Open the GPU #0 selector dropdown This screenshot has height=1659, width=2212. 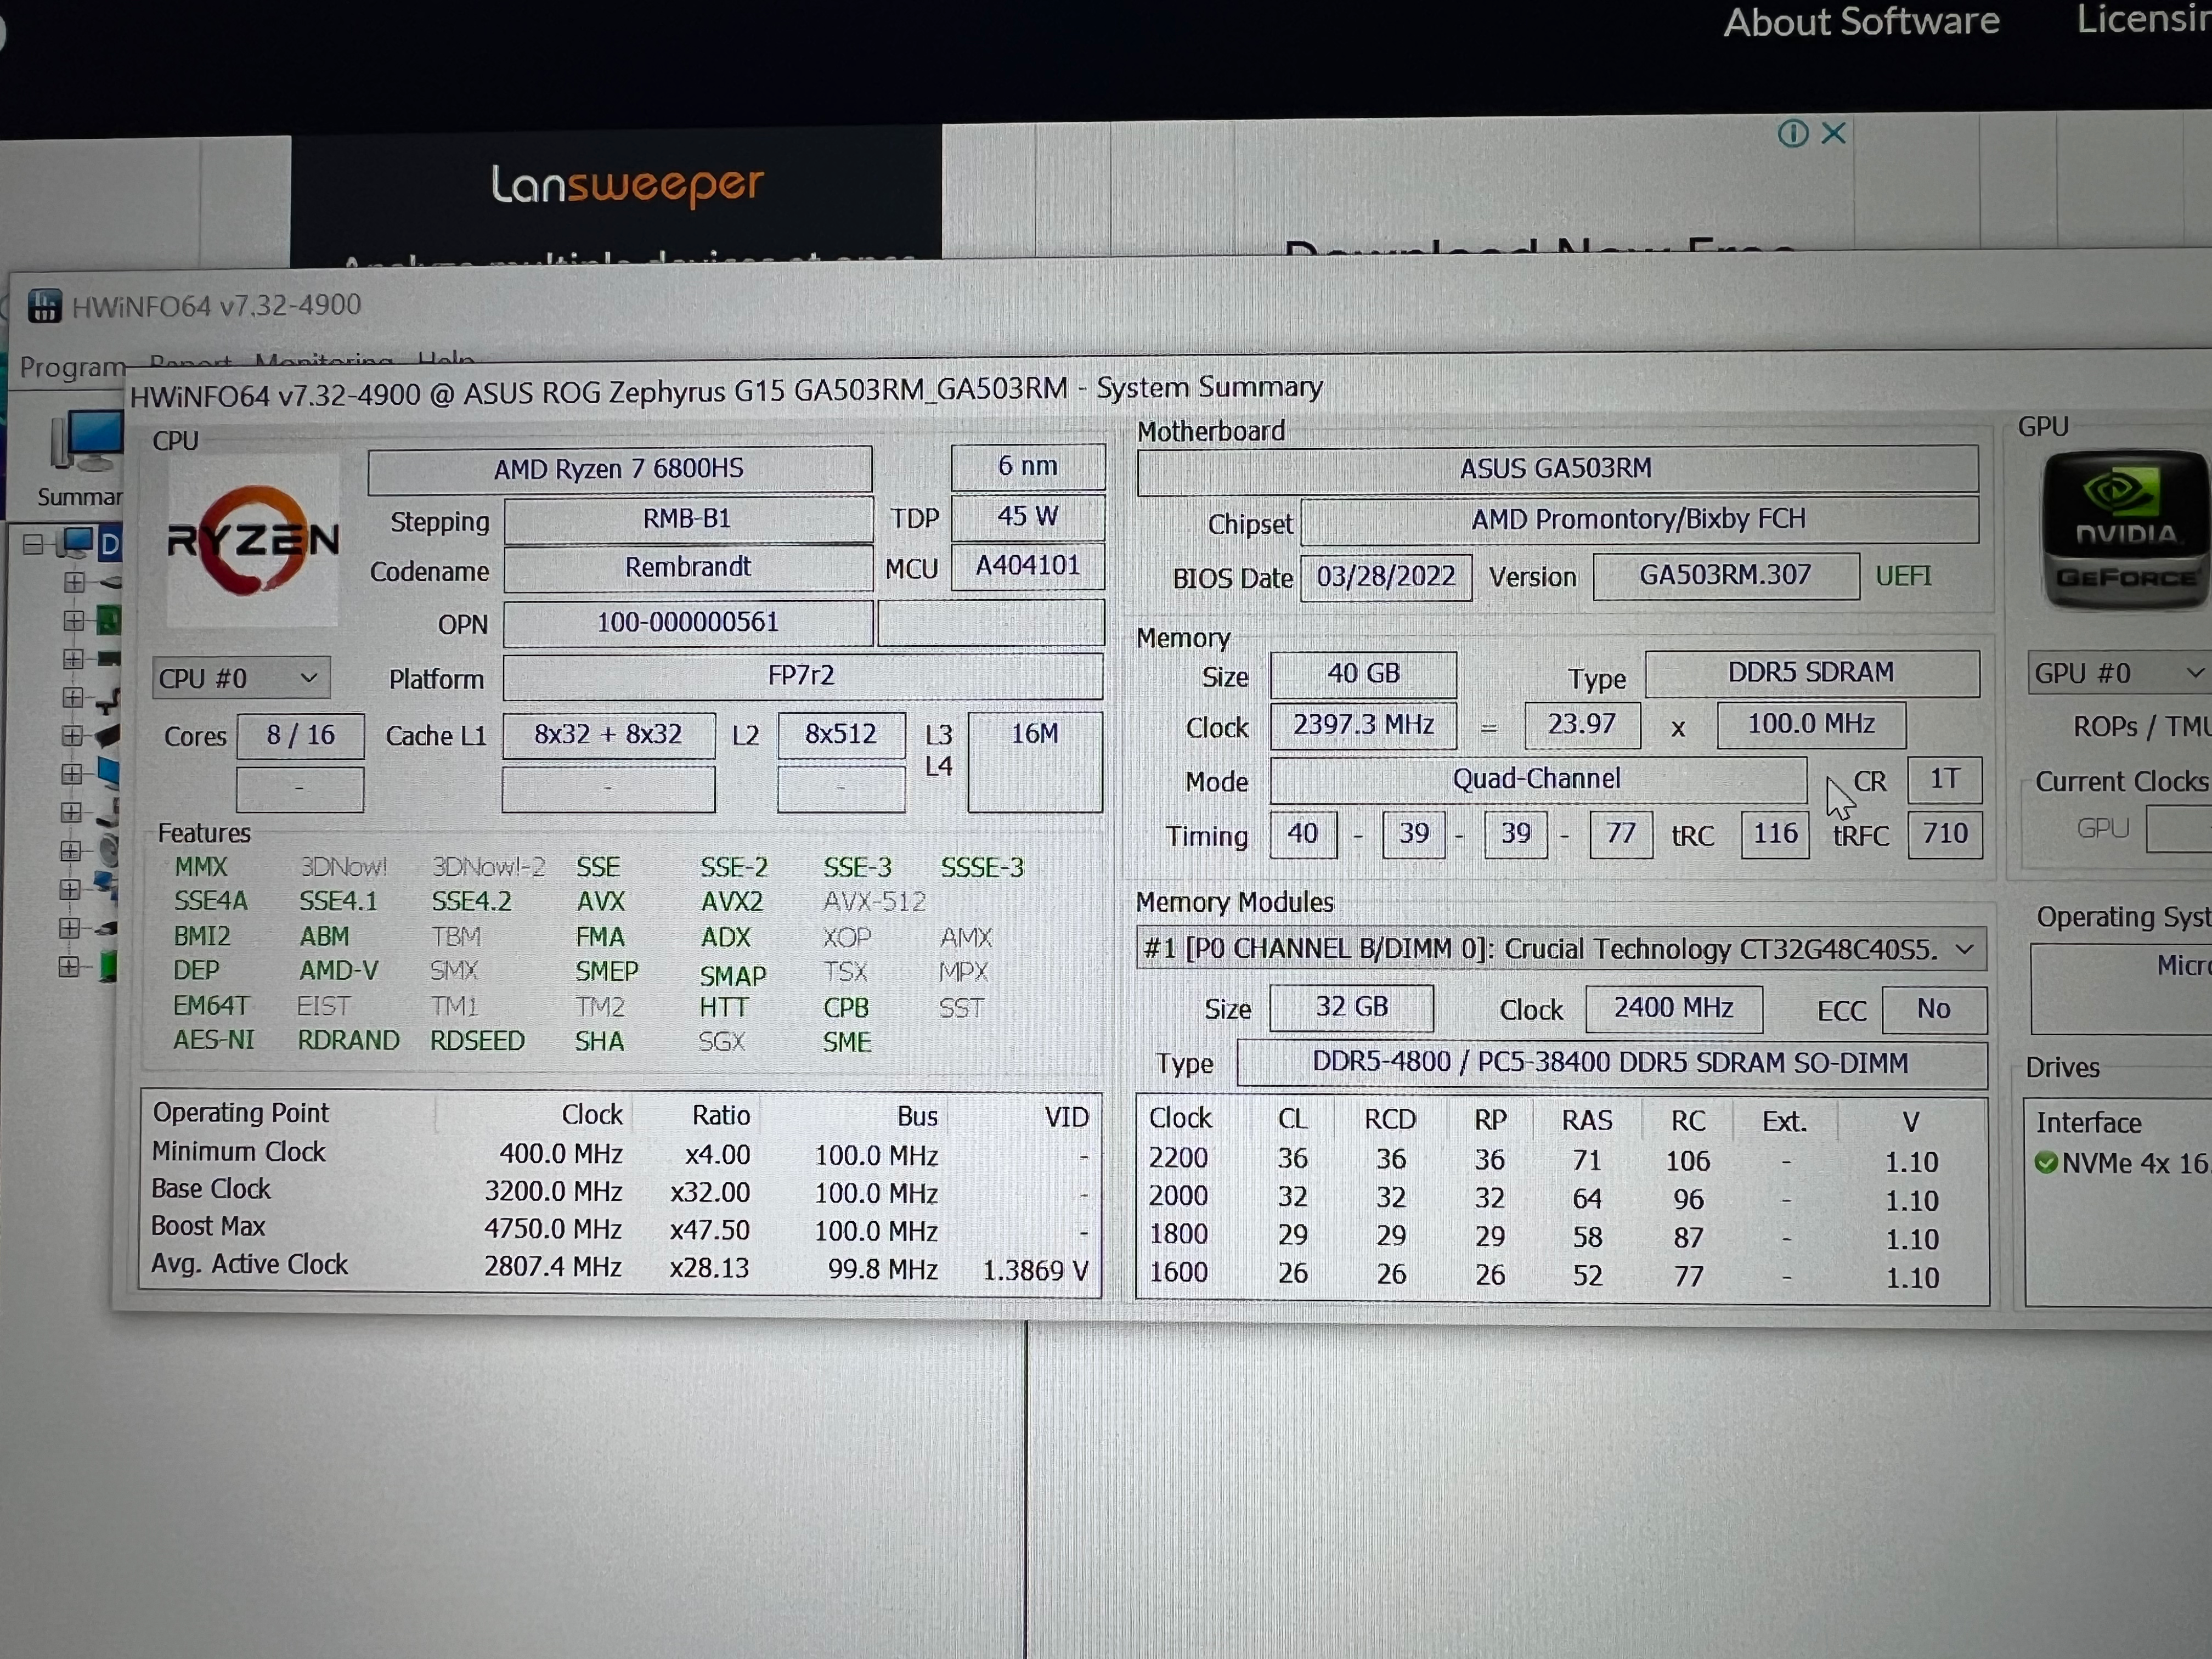tap(2120, 673)
